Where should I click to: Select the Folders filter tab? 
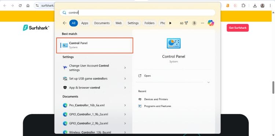(150, 23)
